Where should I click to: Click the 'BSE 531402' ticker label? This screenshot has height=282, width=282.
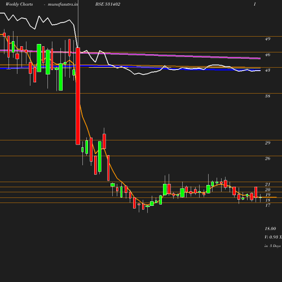[x=108, y=4]
